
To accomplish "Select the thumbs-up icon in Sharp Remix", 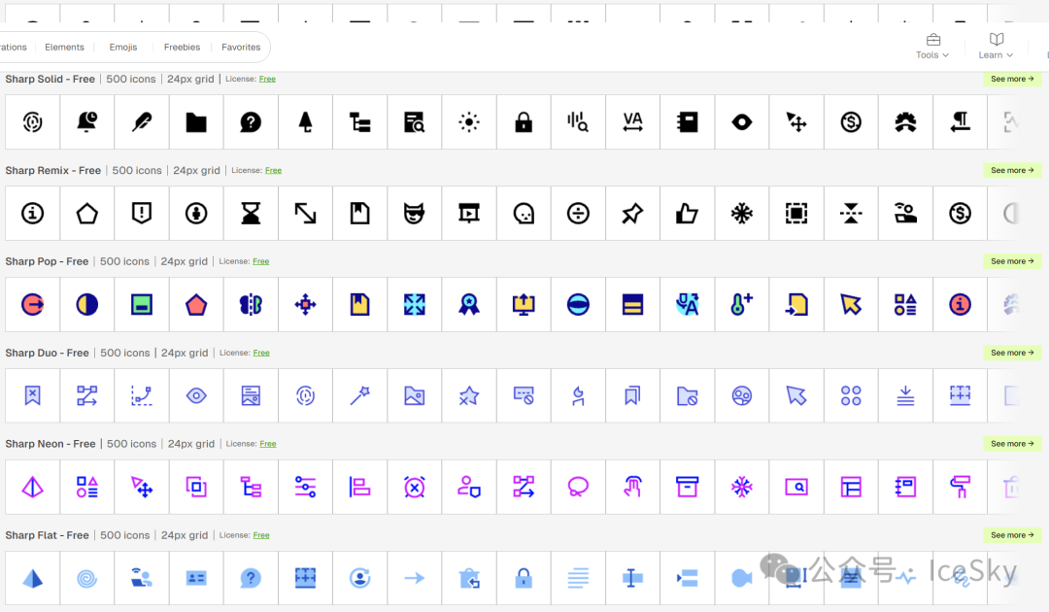I will (688, 214).
